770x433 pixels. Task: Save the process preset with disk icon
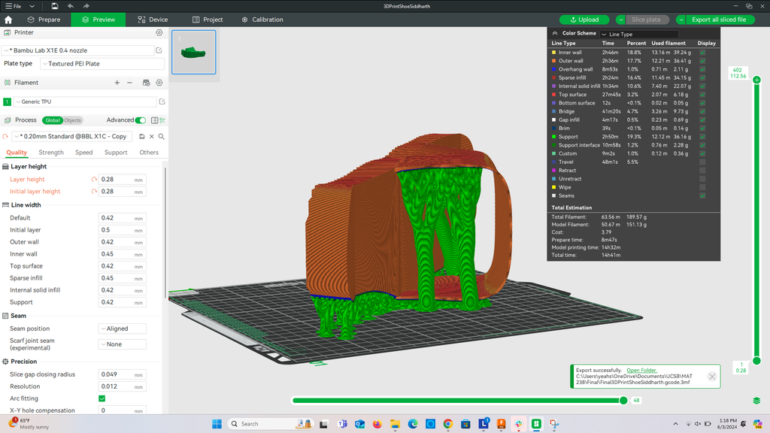click(x=141, y=136)
